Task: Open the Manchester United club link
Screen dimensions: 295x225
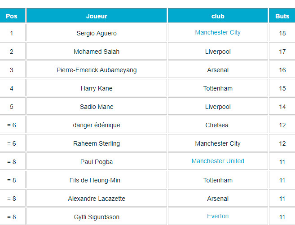Action: pyautogui.click(x=218, y=161)
